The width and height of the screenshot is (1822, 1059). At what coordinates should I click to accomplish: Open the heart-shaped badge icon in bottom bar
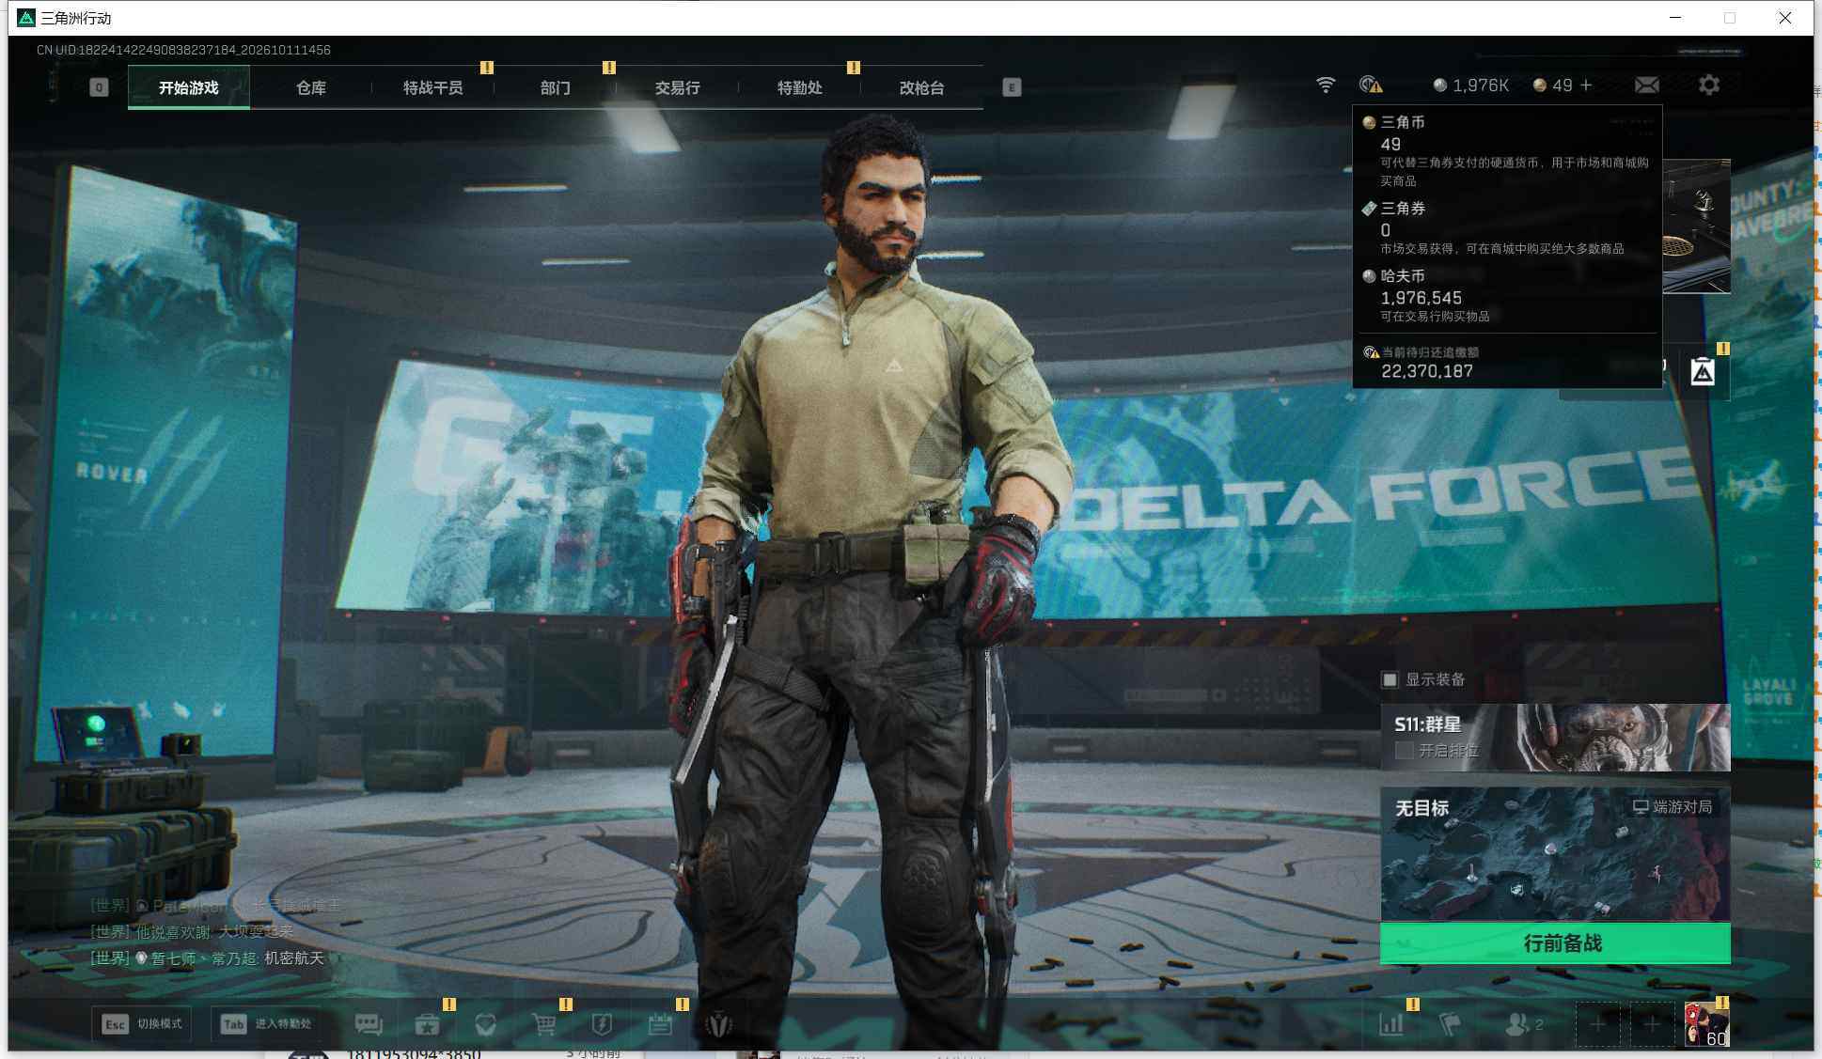pos(485,1024)
